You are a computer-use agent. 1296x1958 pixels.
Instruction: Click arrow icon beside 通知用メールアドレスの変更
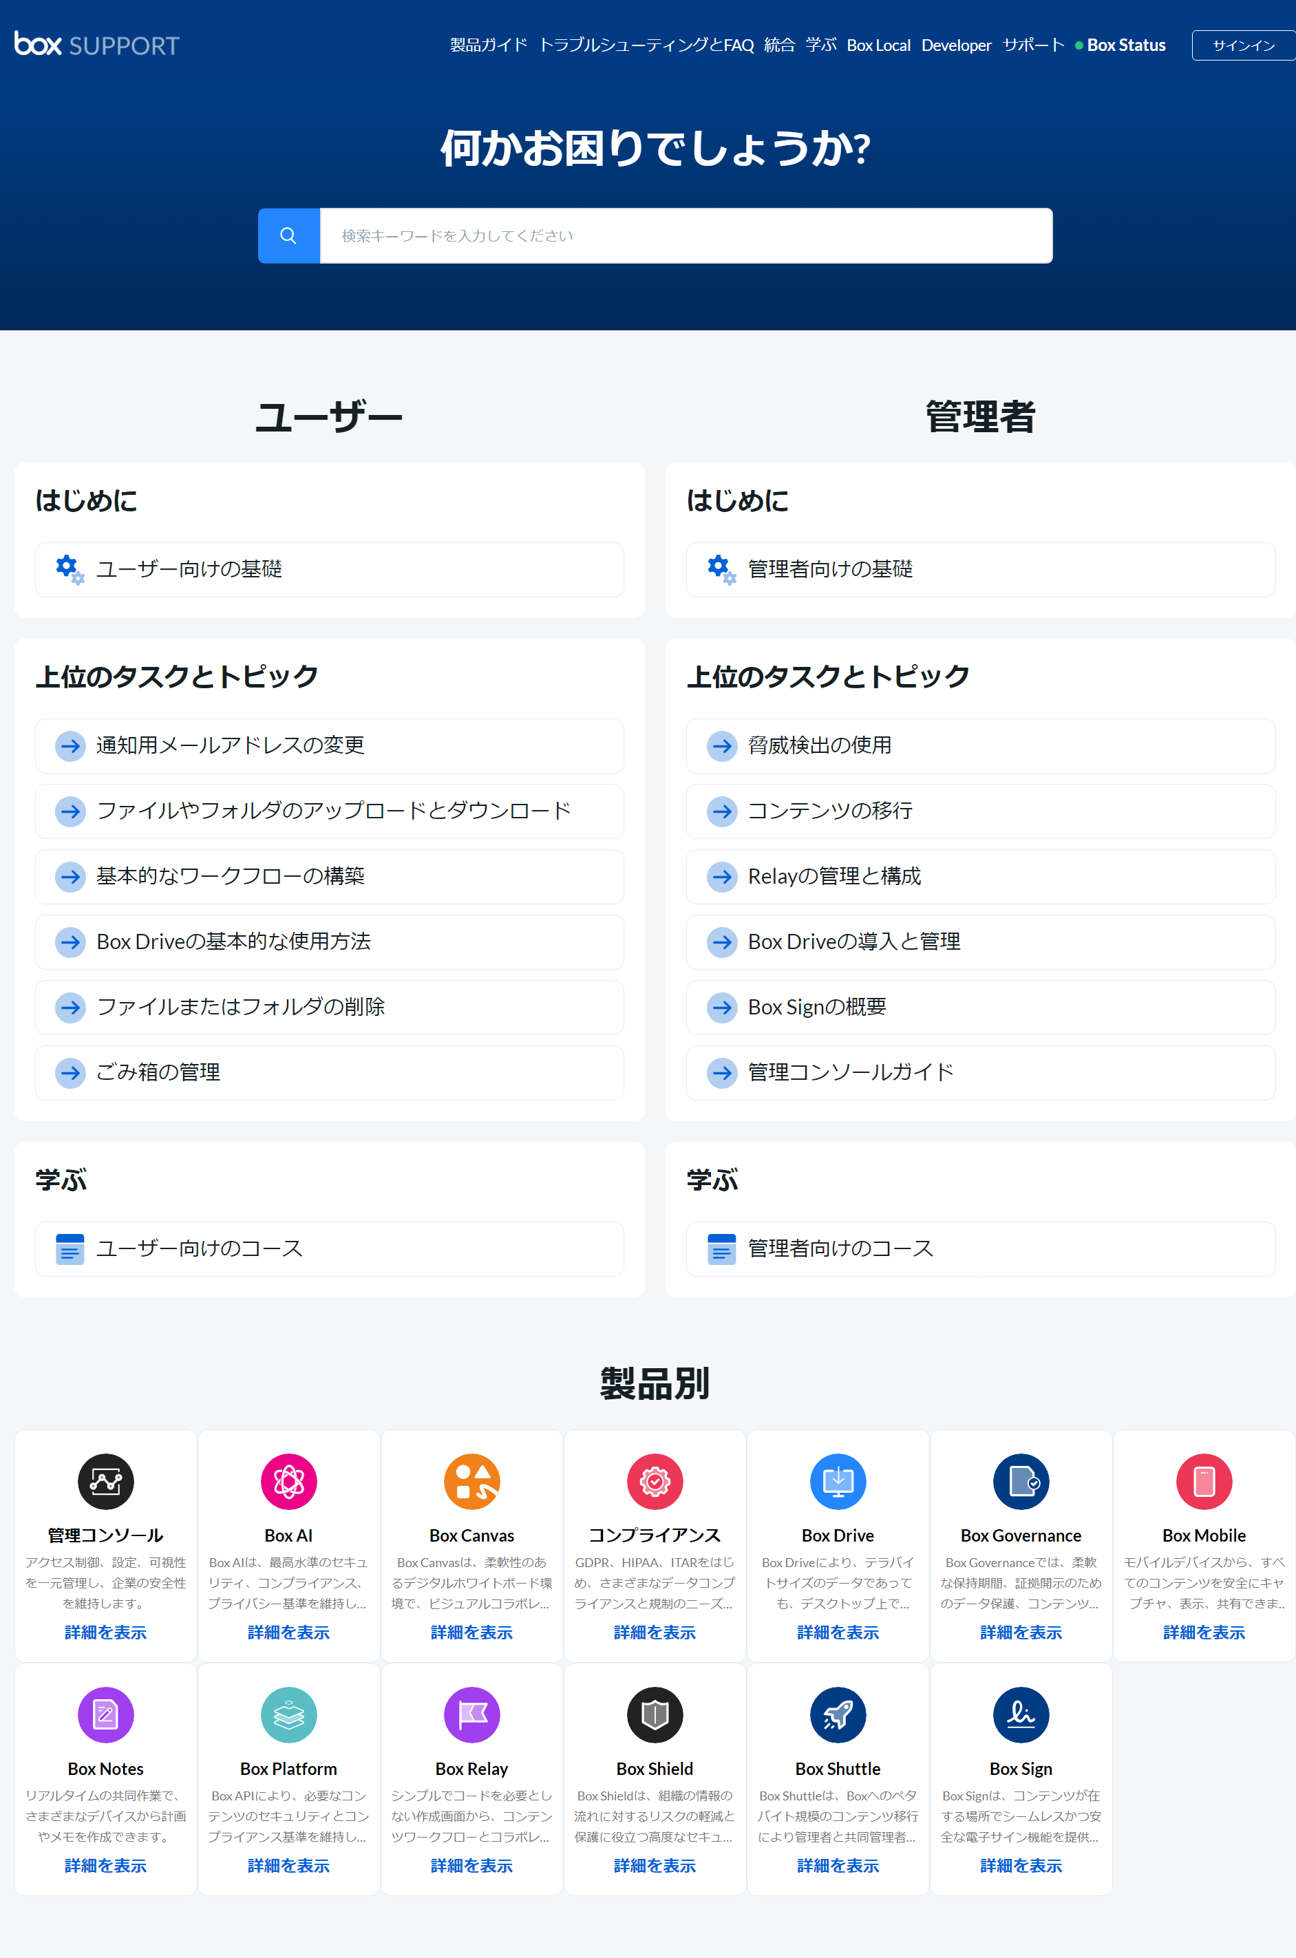(70, 745)
